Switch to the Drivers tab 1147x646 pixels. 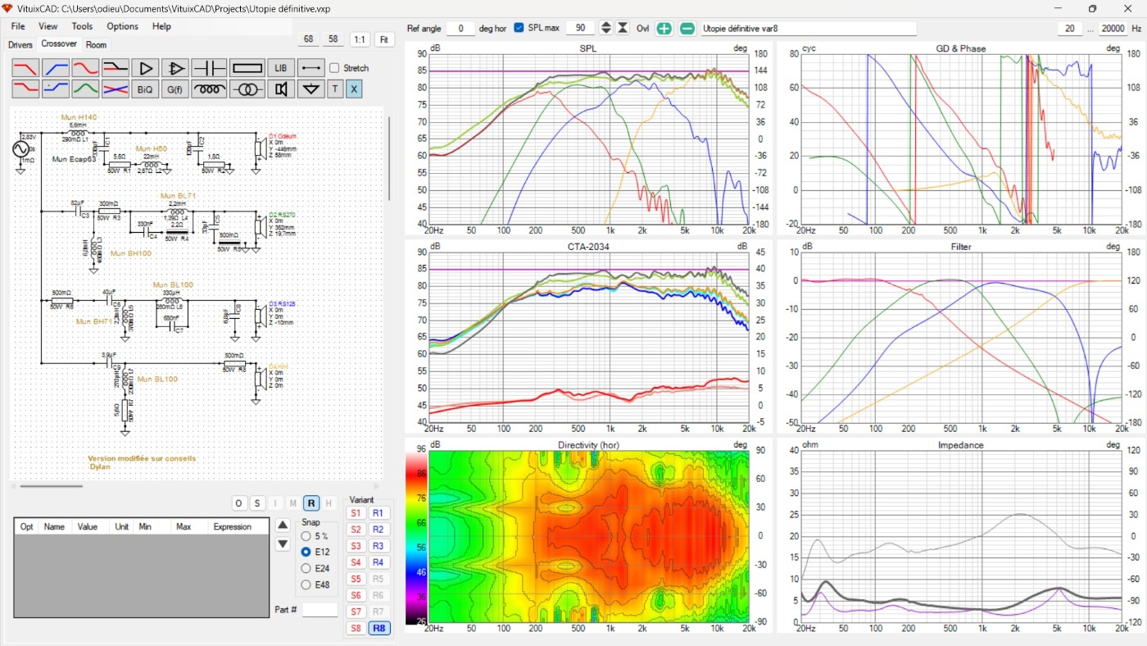pyautogui.click(x=20, y=45)
